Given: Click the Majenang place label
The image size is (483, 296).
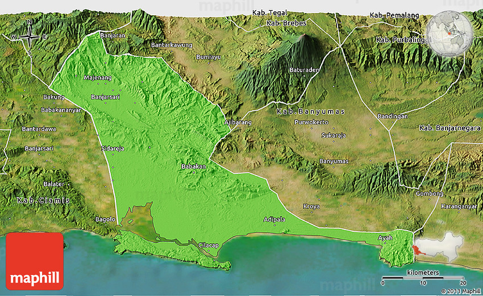Looking at the screenshot, I should click(x=98, y=77).
